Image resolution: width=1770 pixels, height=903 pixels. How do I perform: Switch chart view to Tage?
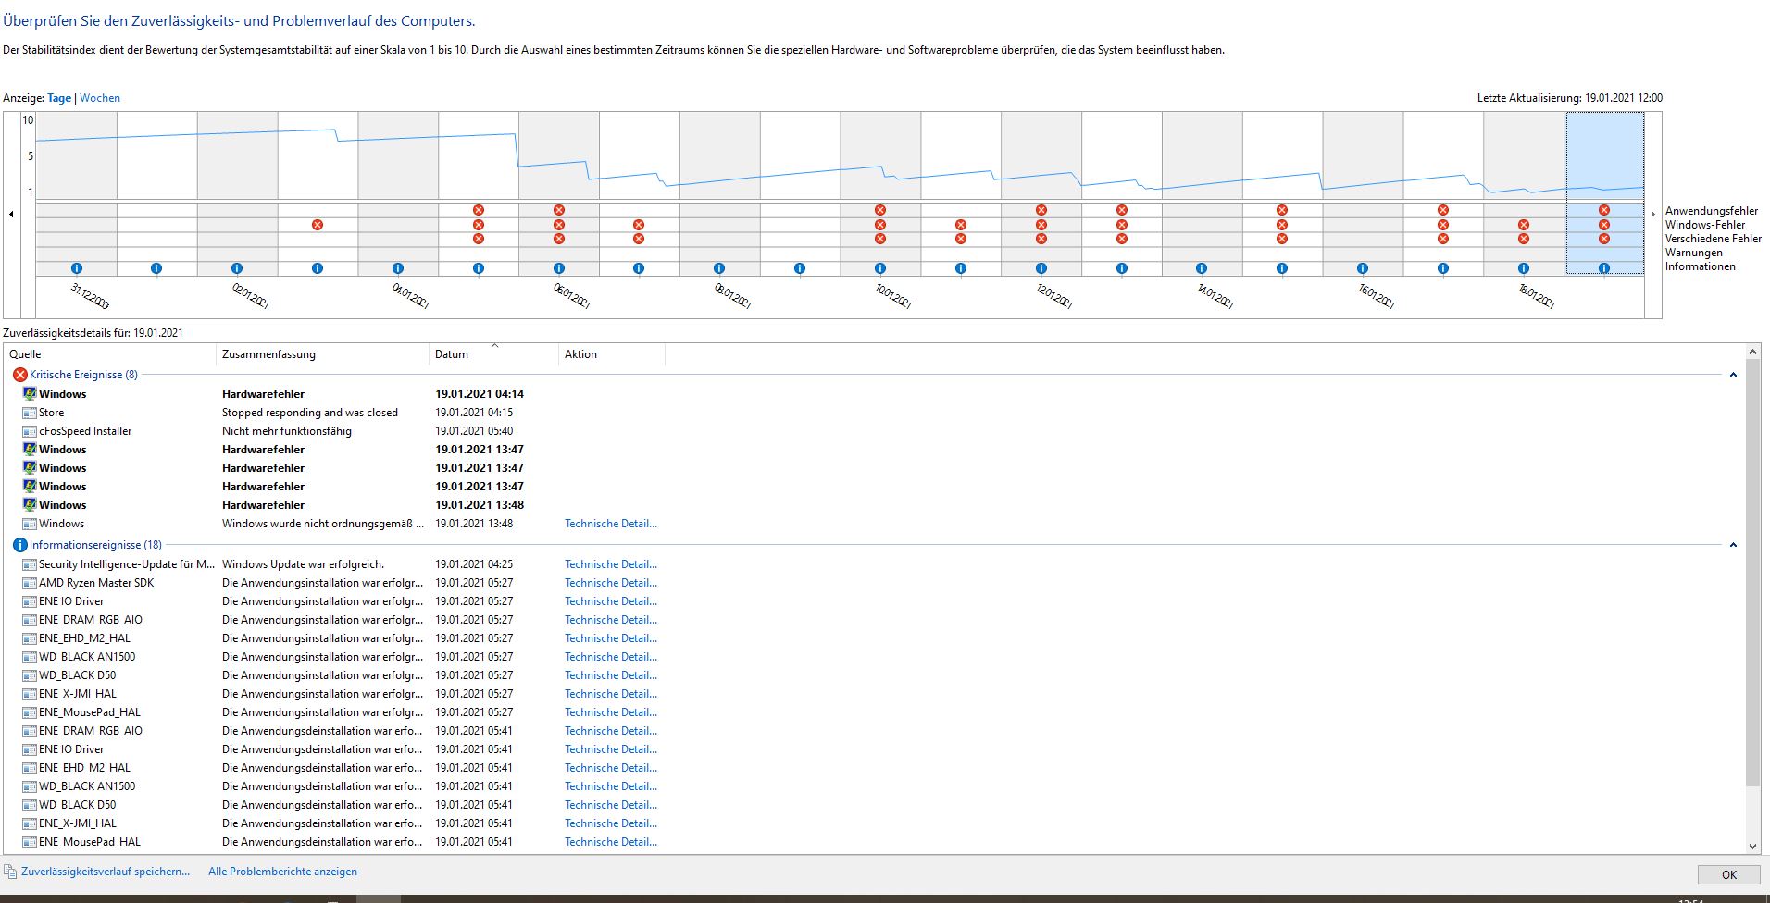59,98
